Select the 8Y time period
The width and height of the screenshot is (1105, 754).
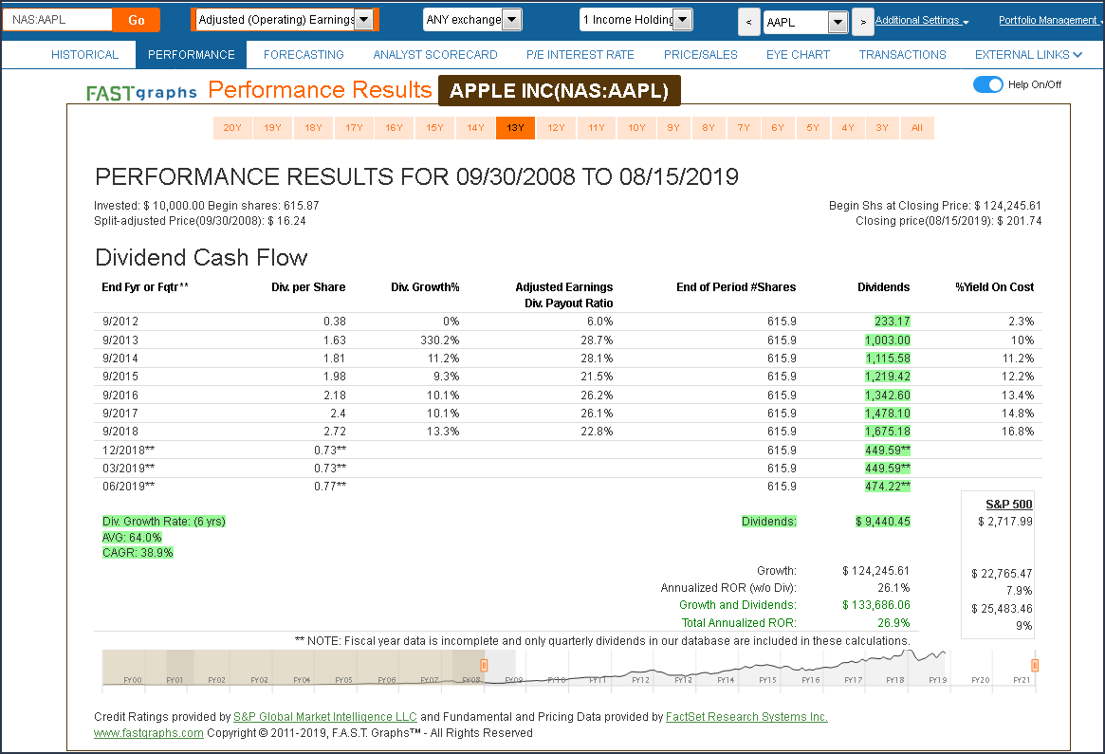point(709,127)
